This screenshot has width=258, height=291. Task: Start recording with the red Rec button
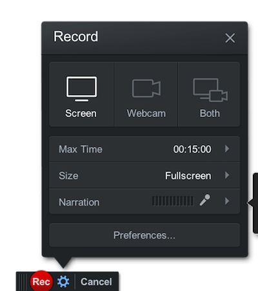[x=41, y=281]
